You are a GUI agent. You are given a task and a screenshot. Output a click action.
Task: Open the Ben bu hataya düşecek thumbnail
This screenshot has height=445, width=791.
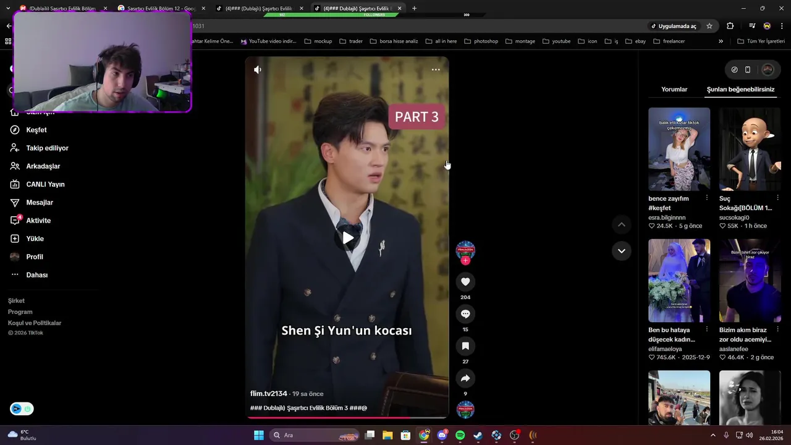679,281
